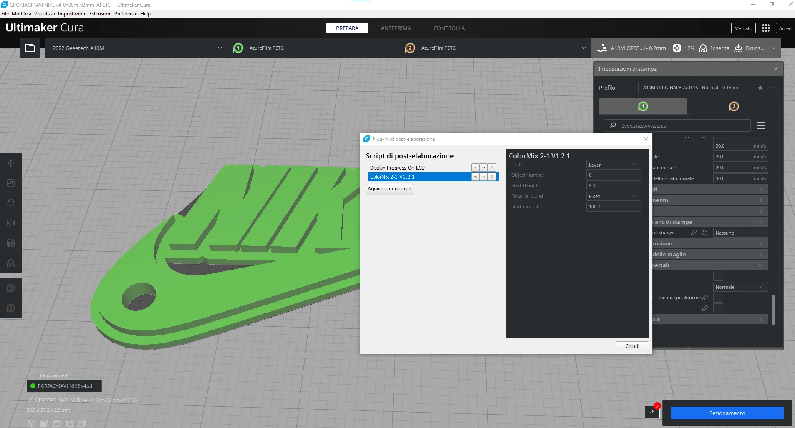The width and height of the screenshot is (795, 428).
Task: Click the Accedi sign-in button
Action: tap(785, 28)
